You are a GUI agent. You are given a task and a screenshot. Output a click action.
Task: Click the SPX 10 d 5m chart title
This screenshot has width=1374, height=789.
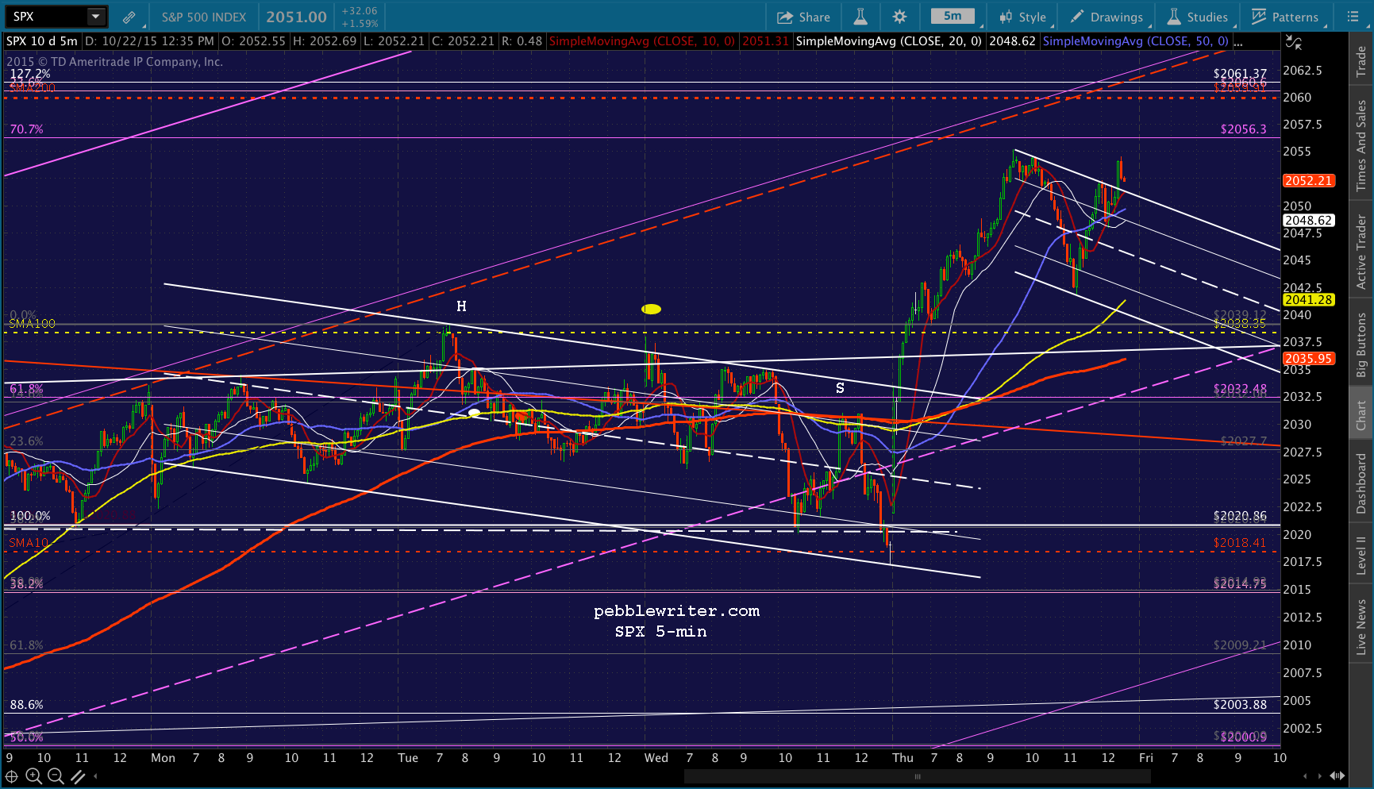42,41
